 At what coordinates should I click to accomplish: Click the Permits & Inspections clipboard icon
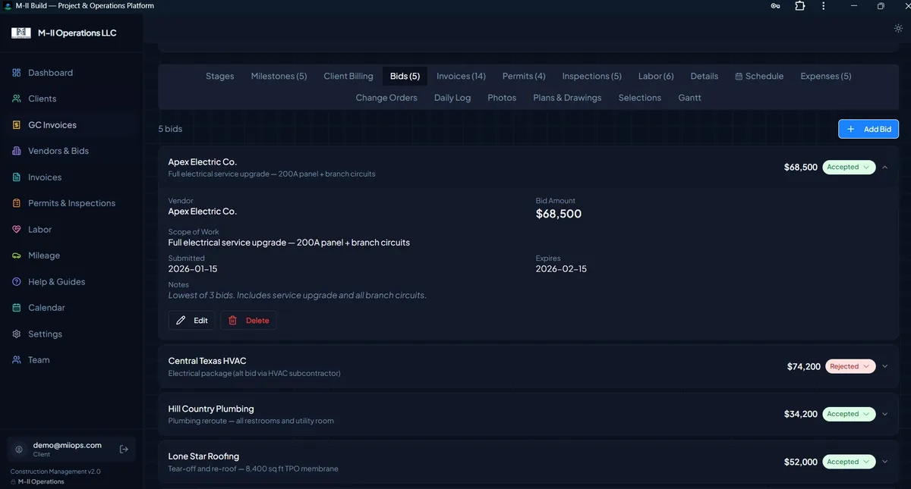pyautogui.click(x=17, y=203)
